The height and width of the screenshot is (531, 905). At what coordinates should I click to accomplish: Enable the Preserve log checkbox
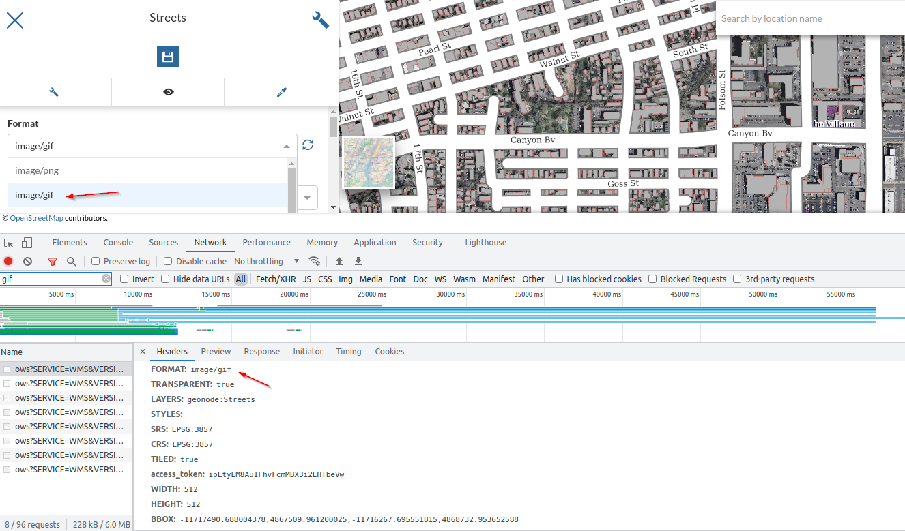96,261
